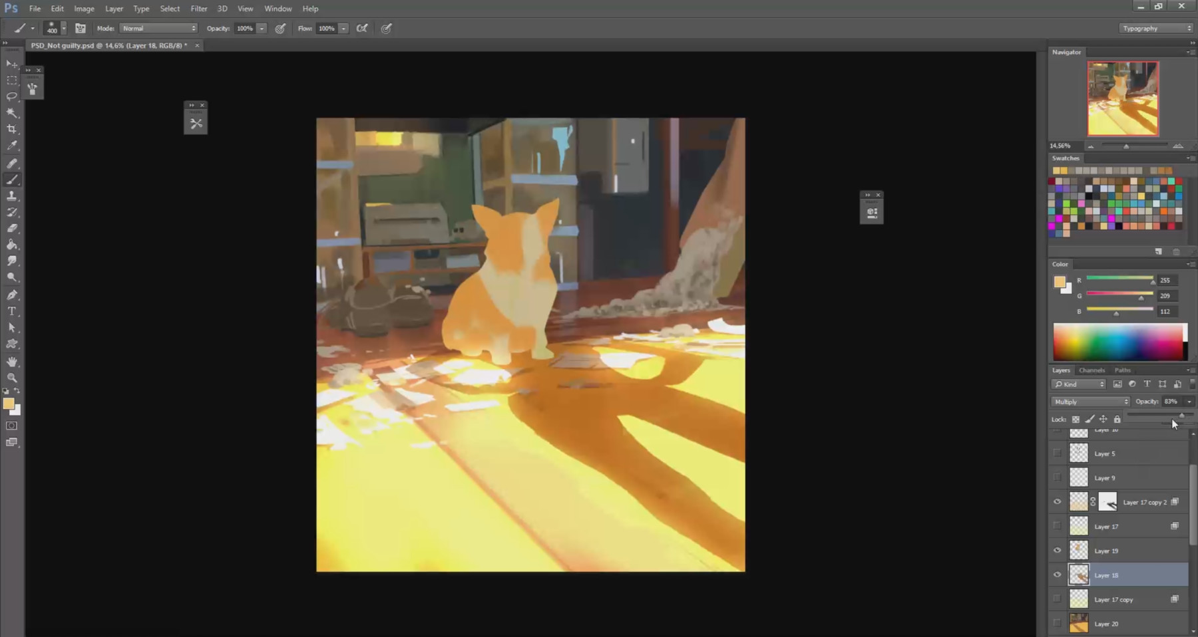The image size is (1198, 637).
Task: Open the Typography workspace dropdown
Action: [x=1156, y=29]
